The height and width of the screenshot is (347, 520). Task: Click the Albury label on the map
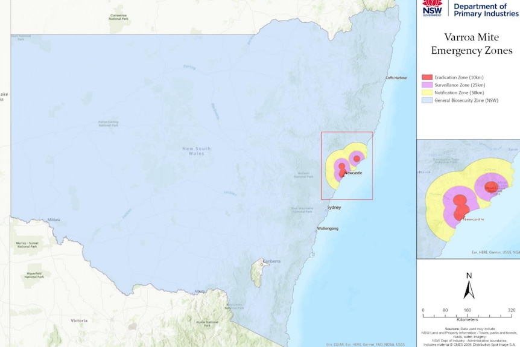[x=200, y=291]
